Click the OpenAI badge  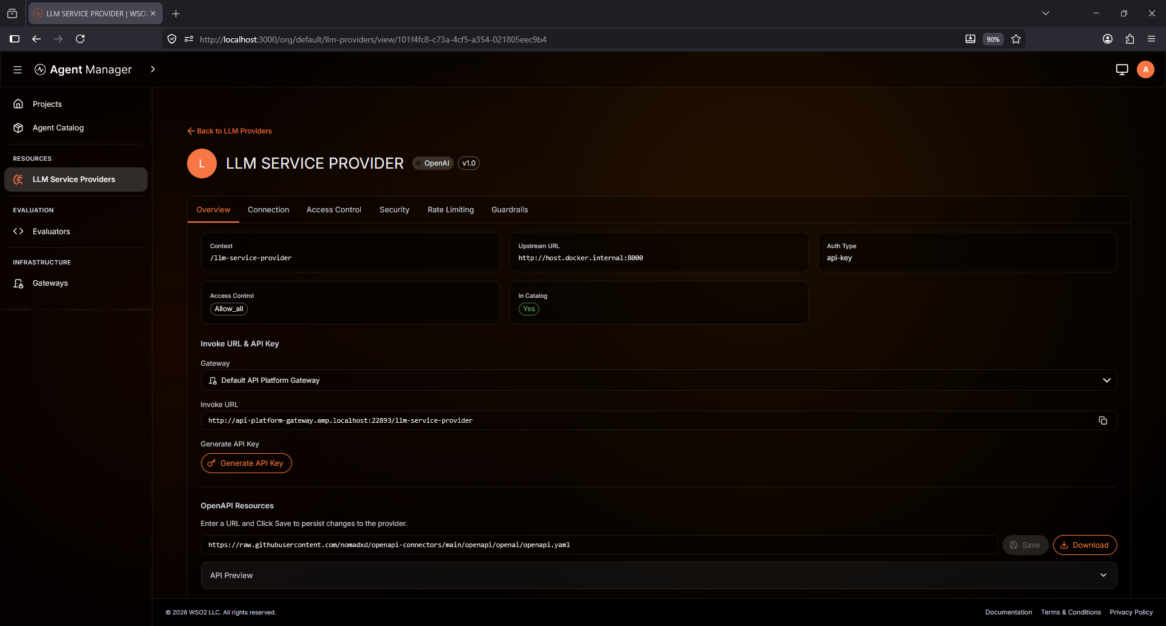433,163
